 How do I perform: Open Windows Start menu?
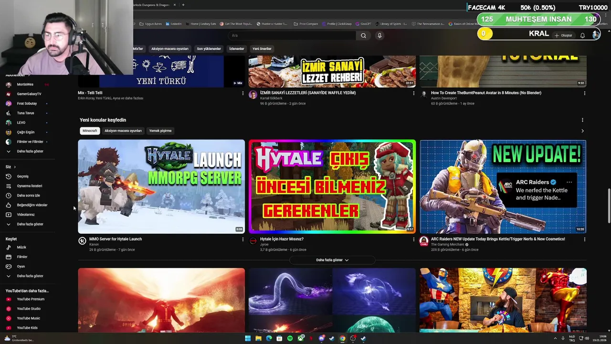tap(248, 338)
